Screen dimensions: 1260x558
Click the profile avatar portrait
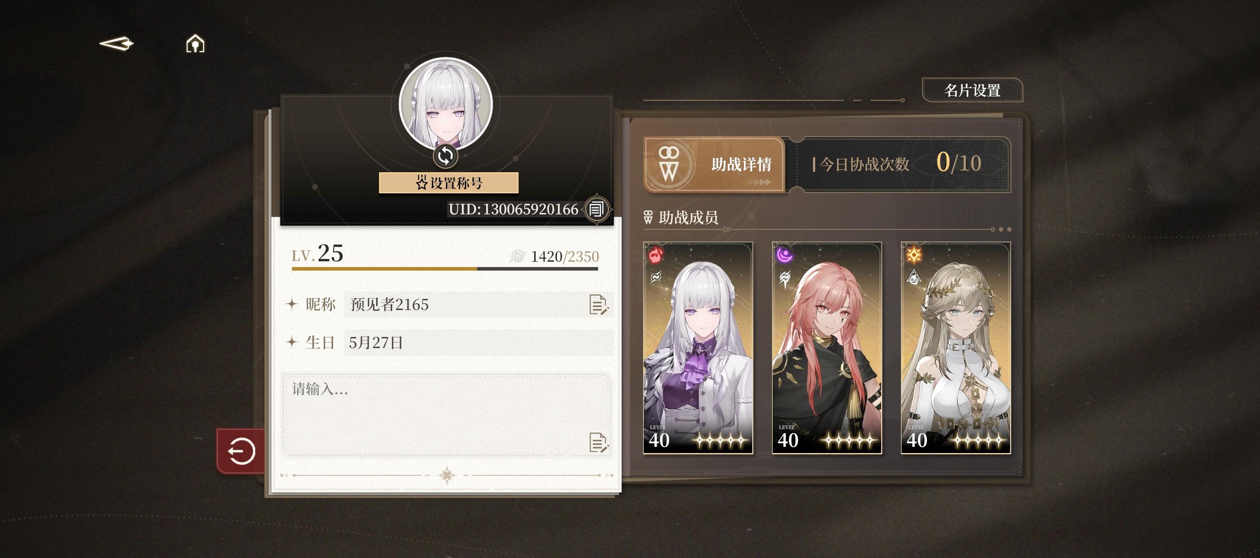click(x=446, y=104)
